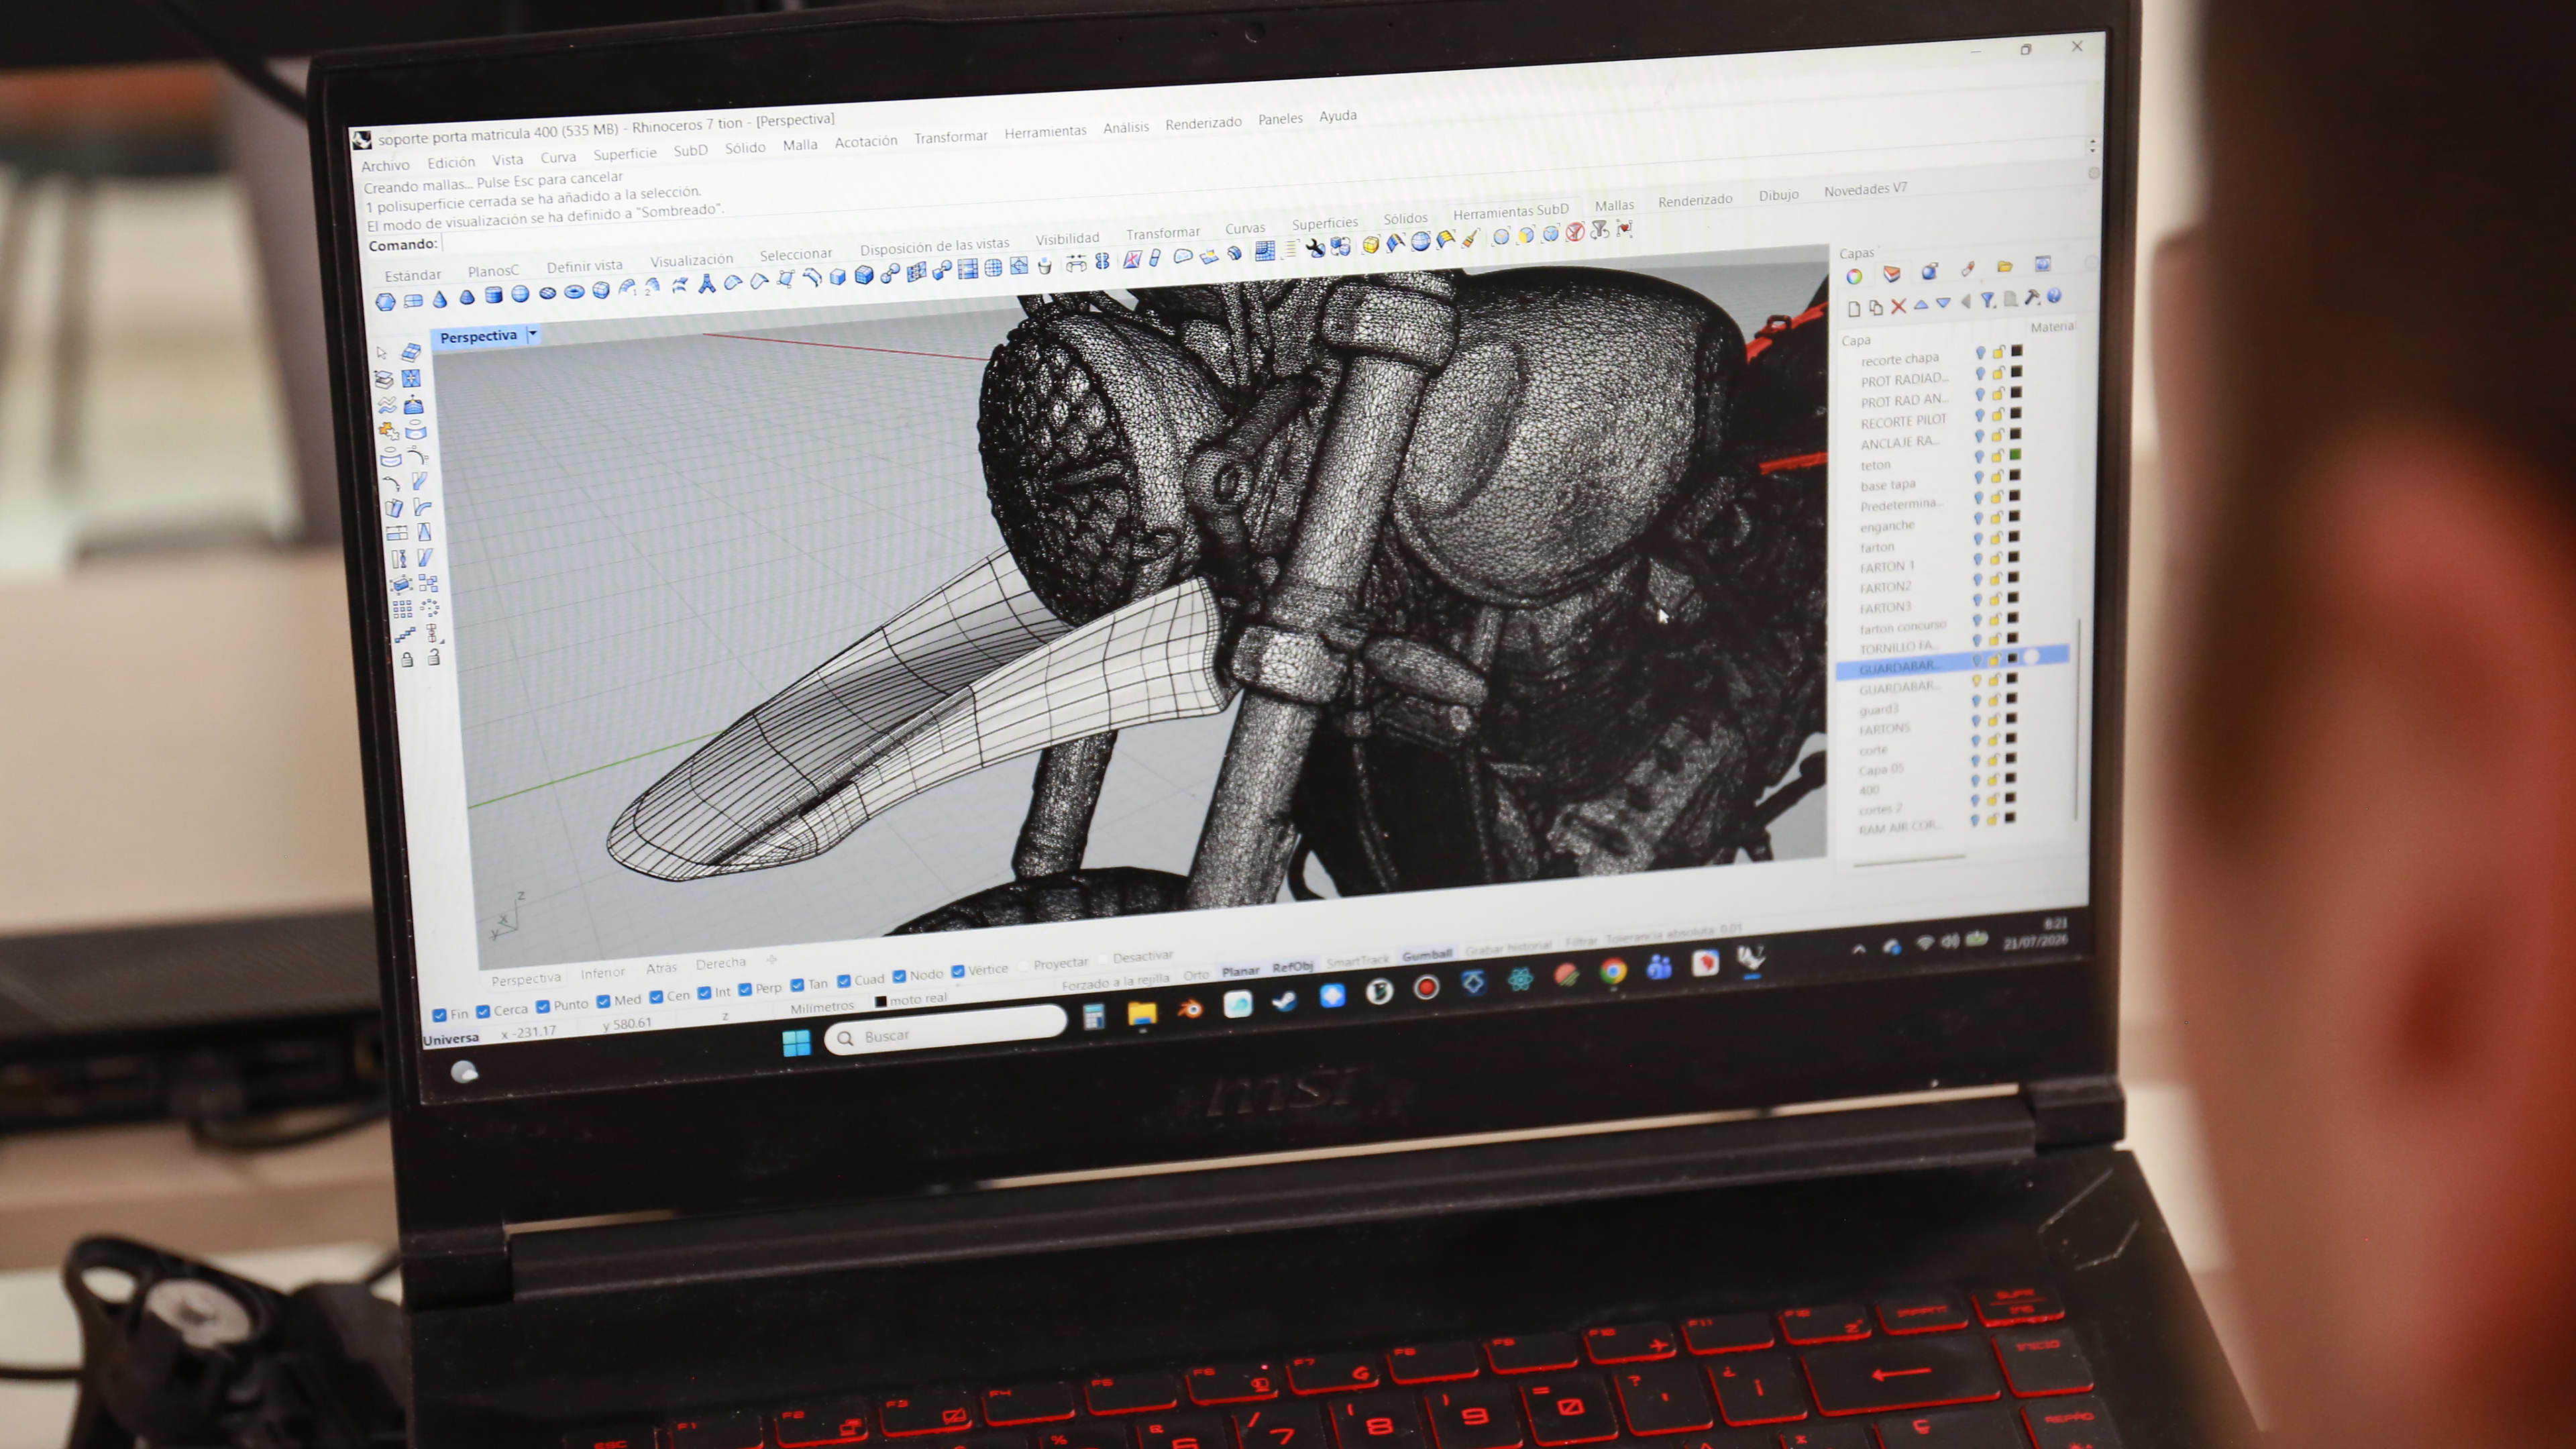Open the Superficie menu

click(x=625, y=154)
